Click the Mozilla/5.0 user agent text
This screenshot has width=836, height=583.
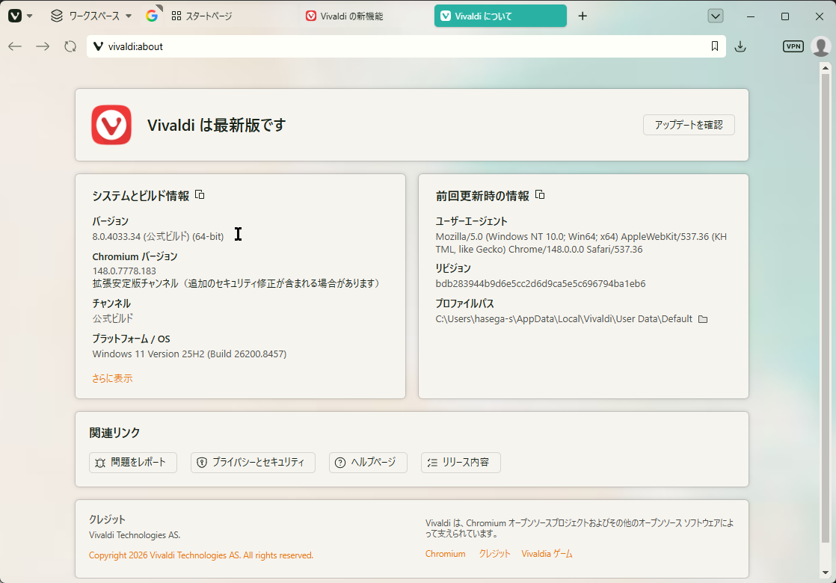(x=581, y=242)
